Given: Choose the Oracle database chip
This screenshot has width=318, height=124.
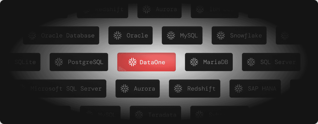Looking at the screenshot, I should (x=131, y=35).
